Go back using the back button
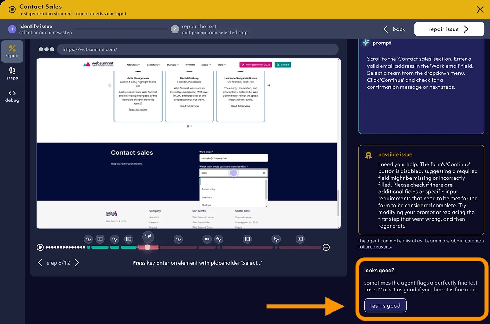The image size is (490, 324). tap(394, 29)
